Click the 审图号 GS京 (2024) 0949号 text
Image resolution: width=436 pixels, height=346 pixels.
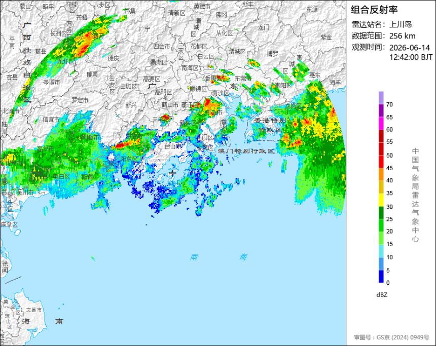[x=391, y=337]
